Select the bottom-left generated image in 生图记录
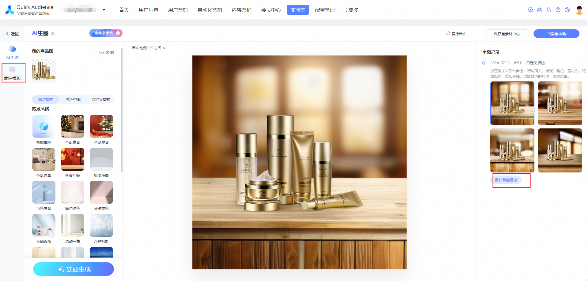Image resolution: width=588 pixels, height=281 pixels. click(x=512, y=150)
